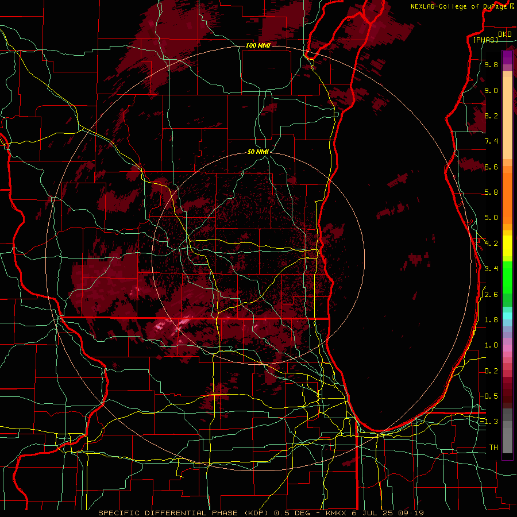This screenshot has height=517, width=517.
Task: Click the 9.8 legend value
Action: pos(491,64)
